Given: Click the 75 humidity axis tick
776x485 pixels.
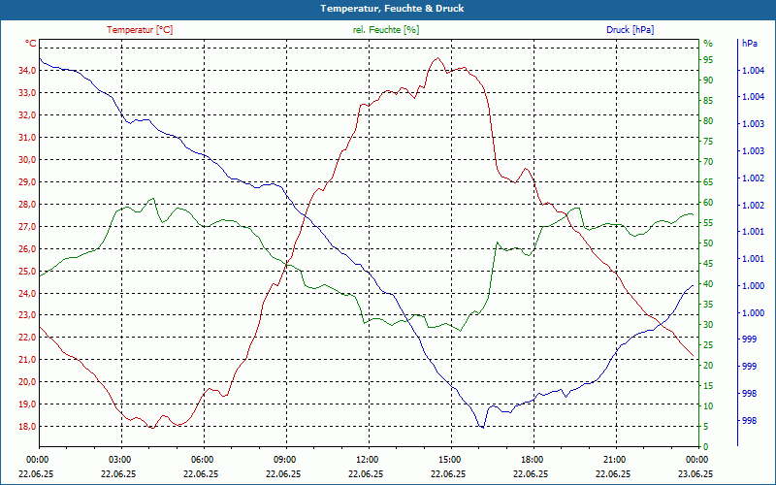Looking at the screenshot, I should 708,142.
